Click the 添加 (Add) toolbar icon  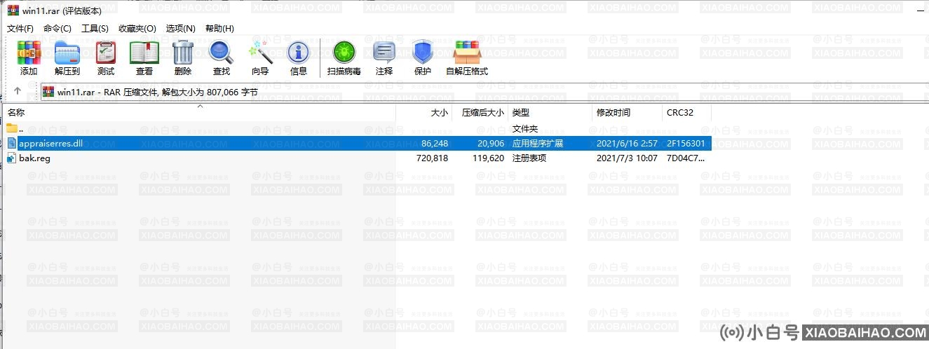[29, 53]
